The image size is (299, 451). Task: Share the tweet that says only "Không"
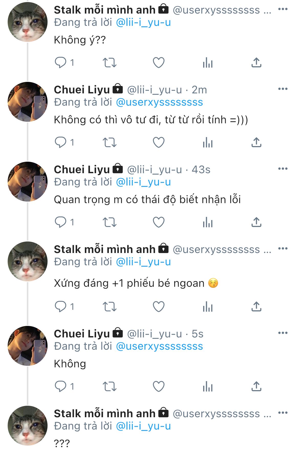pos(256,387)
